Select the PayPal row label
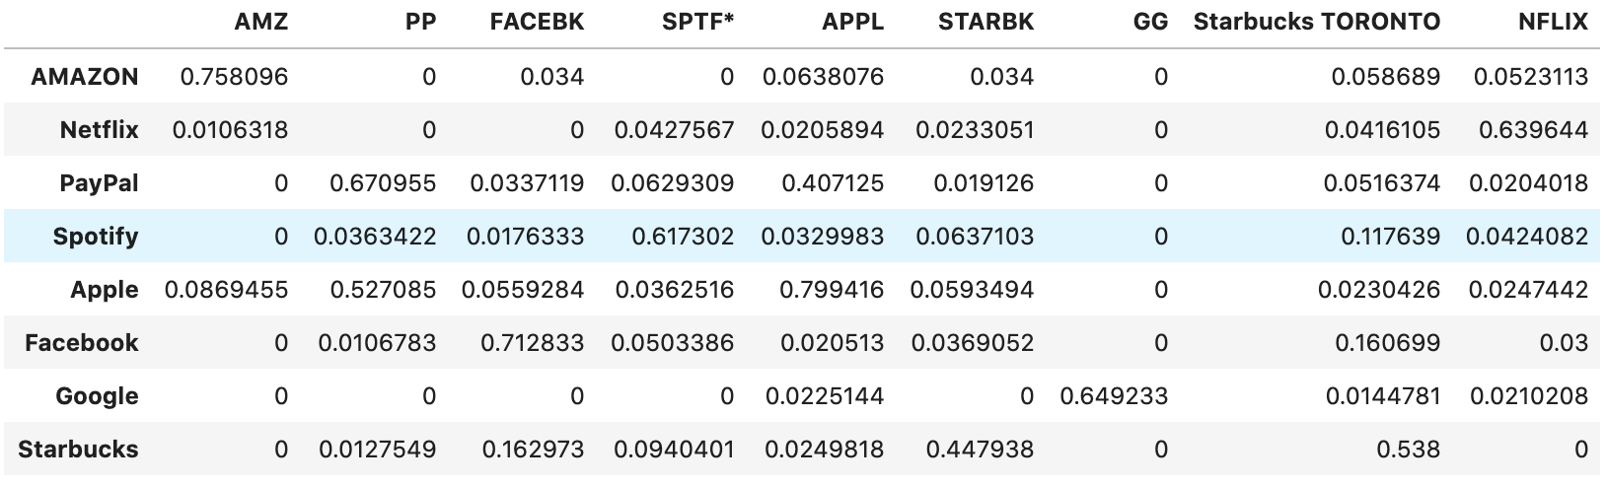This screenshot has width=1606, height=487. pyautogui.click(x=99, y=183)
